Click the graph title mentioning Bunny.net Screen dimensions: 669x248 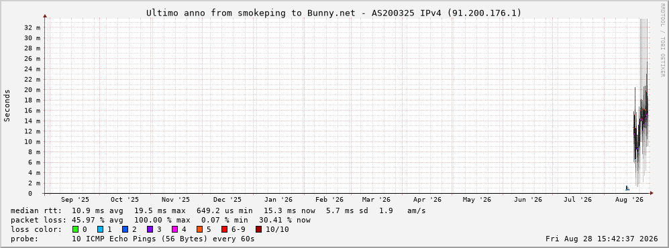coord(333,13)
